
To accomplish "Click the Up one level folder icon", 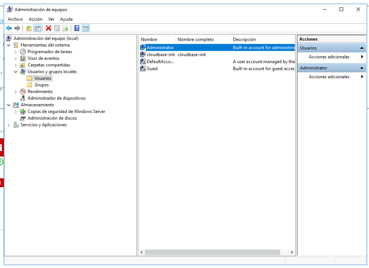I will pos(29,28).
